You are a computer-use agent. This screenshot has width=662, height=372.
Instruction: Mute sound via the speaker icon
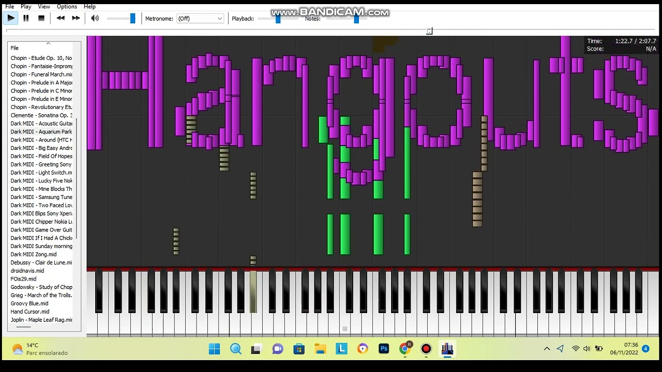pos(95,18)
